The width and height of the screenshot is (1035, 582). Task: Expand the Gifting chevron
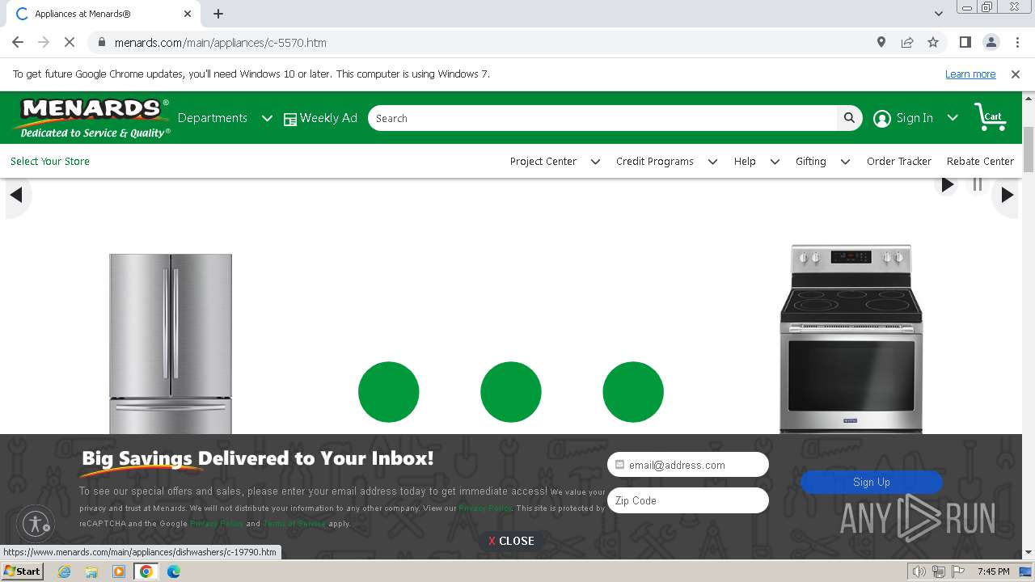(x=845, y=162)
